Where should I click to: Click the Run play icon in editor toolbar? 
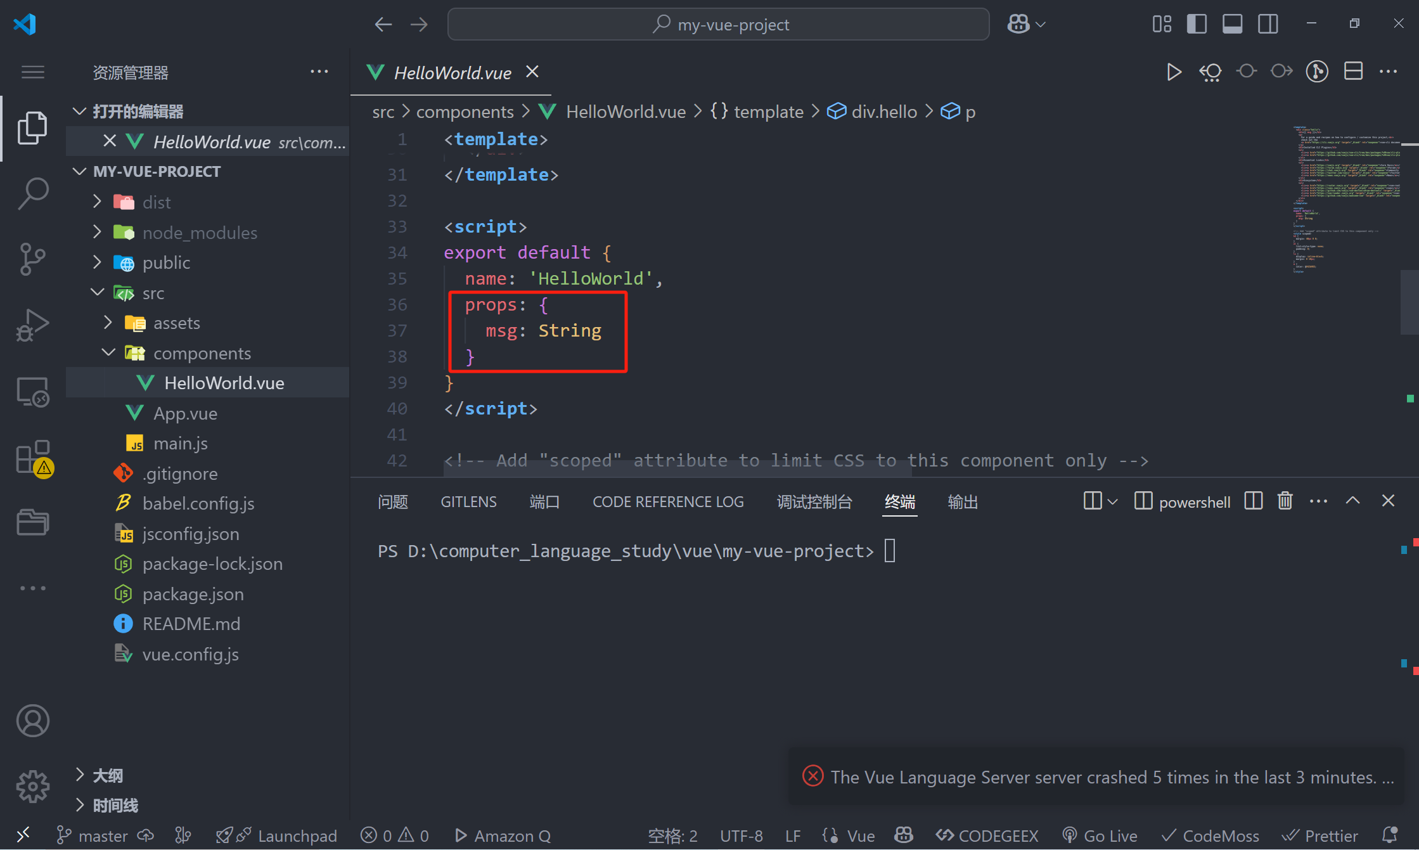1173,72
